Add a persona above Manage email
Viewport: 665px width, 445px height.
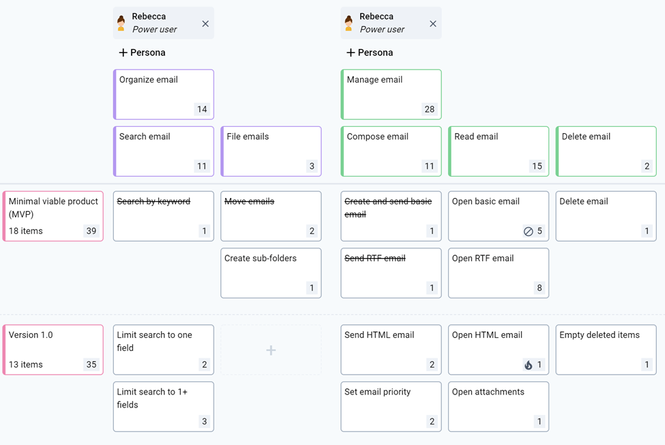tap(370, 53)
